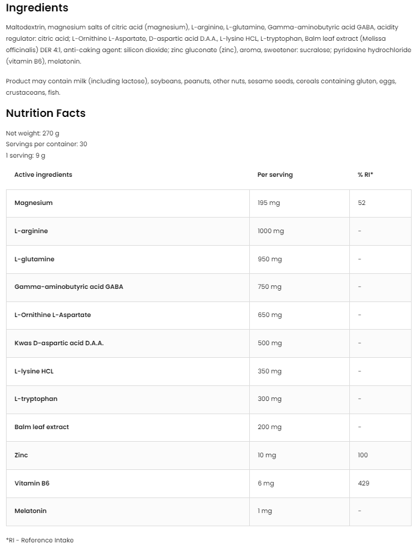This screenshot has height=549, width=420.
Task: Click the L-tryptophan ingredient cell
Action: click(36, 399)
